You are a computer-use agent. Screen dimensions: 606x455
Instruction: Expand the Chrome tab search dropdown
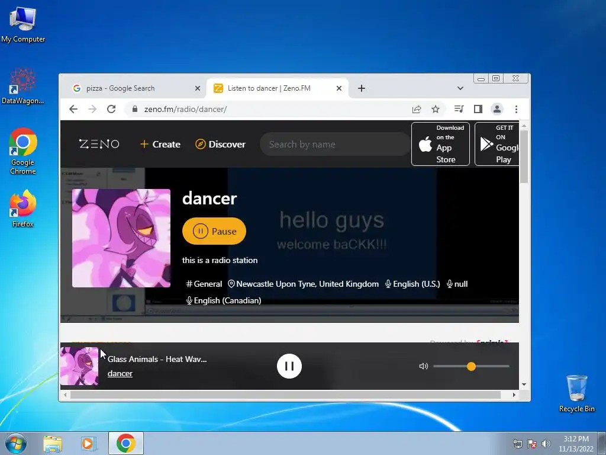click(460, 88)
